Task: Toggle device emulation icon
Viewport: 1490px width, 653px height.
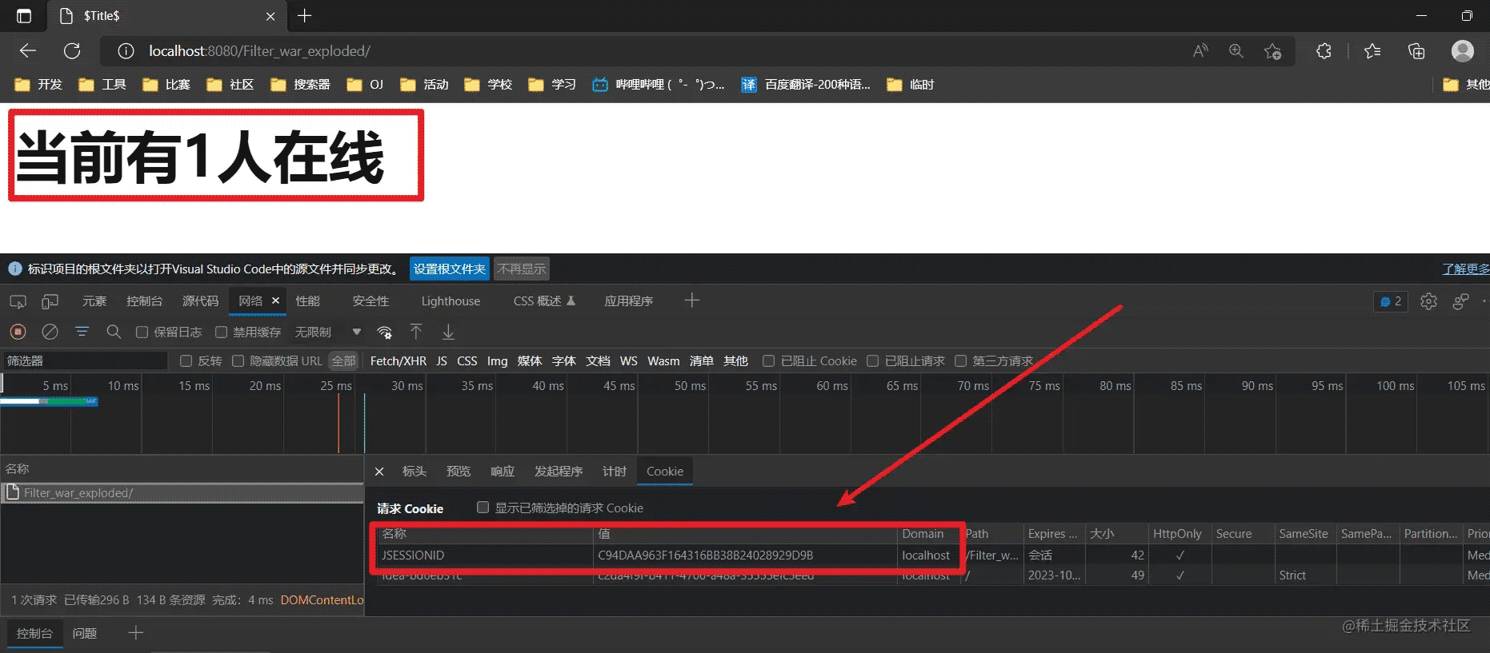Action: [50, 301]
